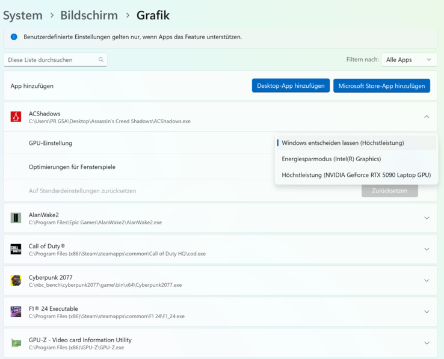Image resolution: width=444 pixels, height=359 pixels.
Task: Select Höchstleistung NVIDIA GeForce RTX 5090
Action: (356, 175)
